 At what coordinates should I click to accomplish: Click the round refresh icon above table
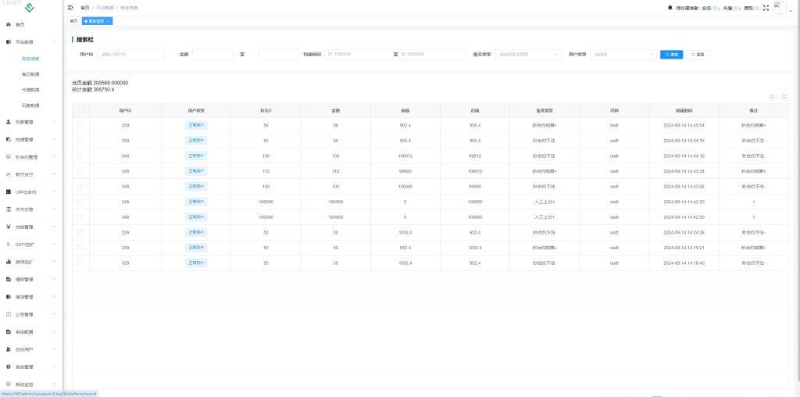[784, 96]
